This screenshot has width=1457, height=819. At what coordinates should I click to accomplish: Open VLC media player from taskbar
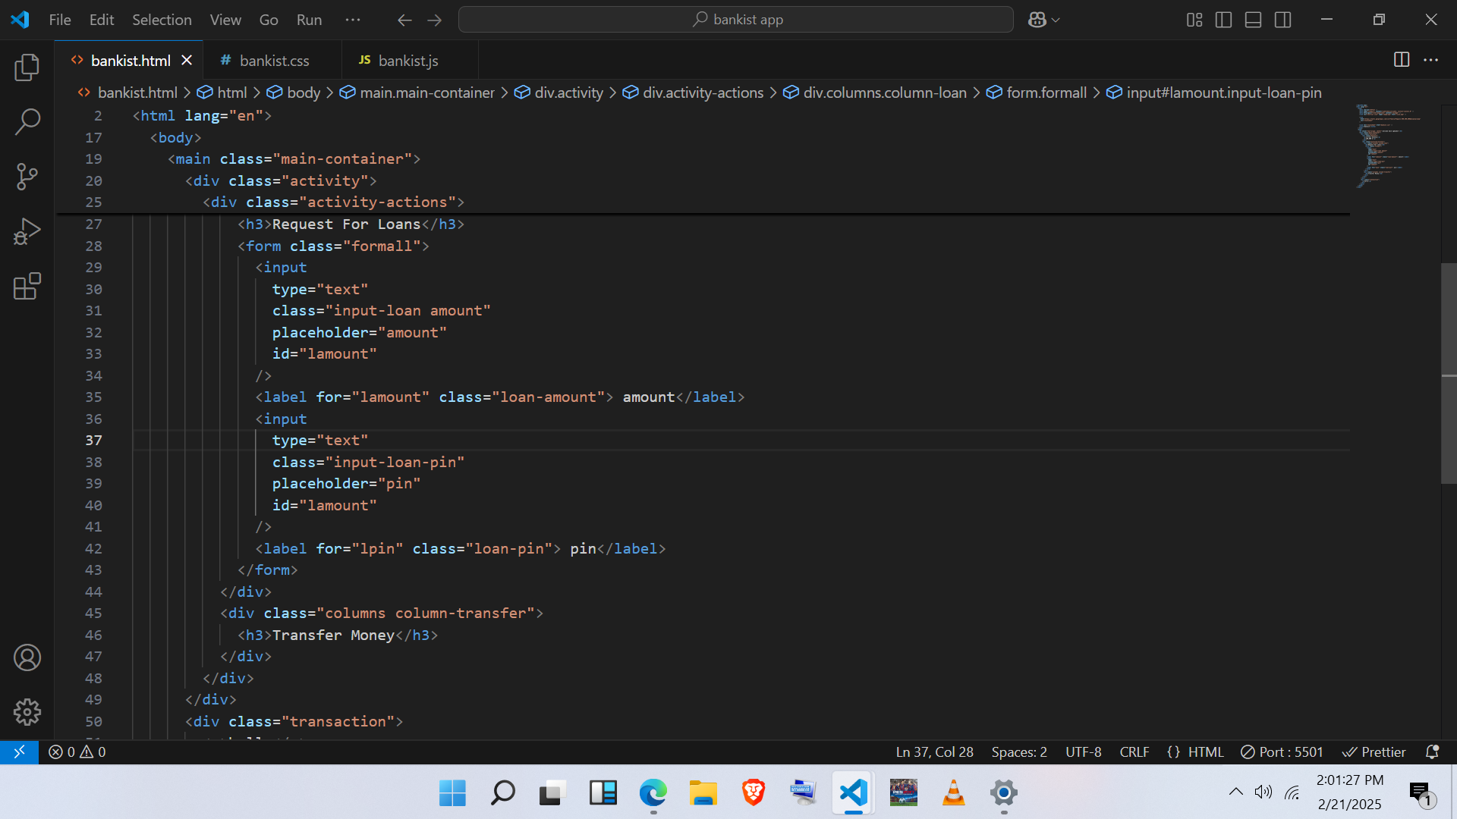pyautogui.click(x=954, y=793)
